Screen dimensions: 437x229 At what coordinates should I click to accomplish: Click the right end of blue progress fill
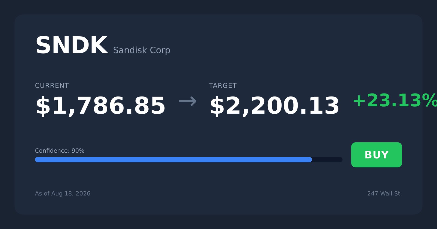point(310,159)
